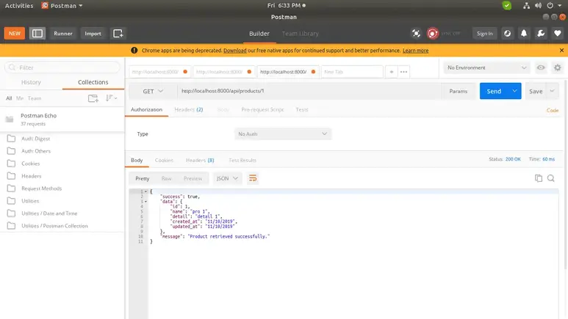568x319 pixels.
Task: Open manage environments gear icon
Action: (557, 67)
